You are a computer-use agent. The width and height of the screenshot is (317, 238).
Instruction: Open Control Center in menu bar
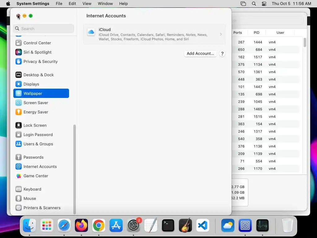[x=264, y=4]
